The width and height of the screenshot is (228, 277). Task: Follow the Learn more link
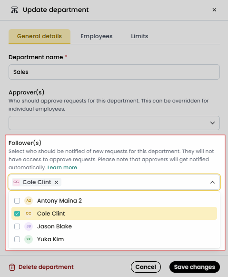(x=62, y=167)
